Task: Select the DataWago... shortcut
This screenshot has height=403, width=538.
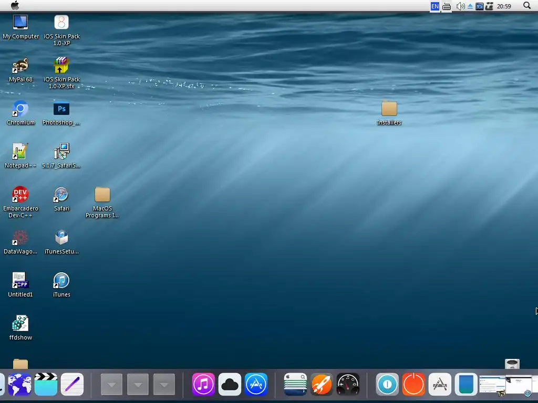Action: coord(20,242)
